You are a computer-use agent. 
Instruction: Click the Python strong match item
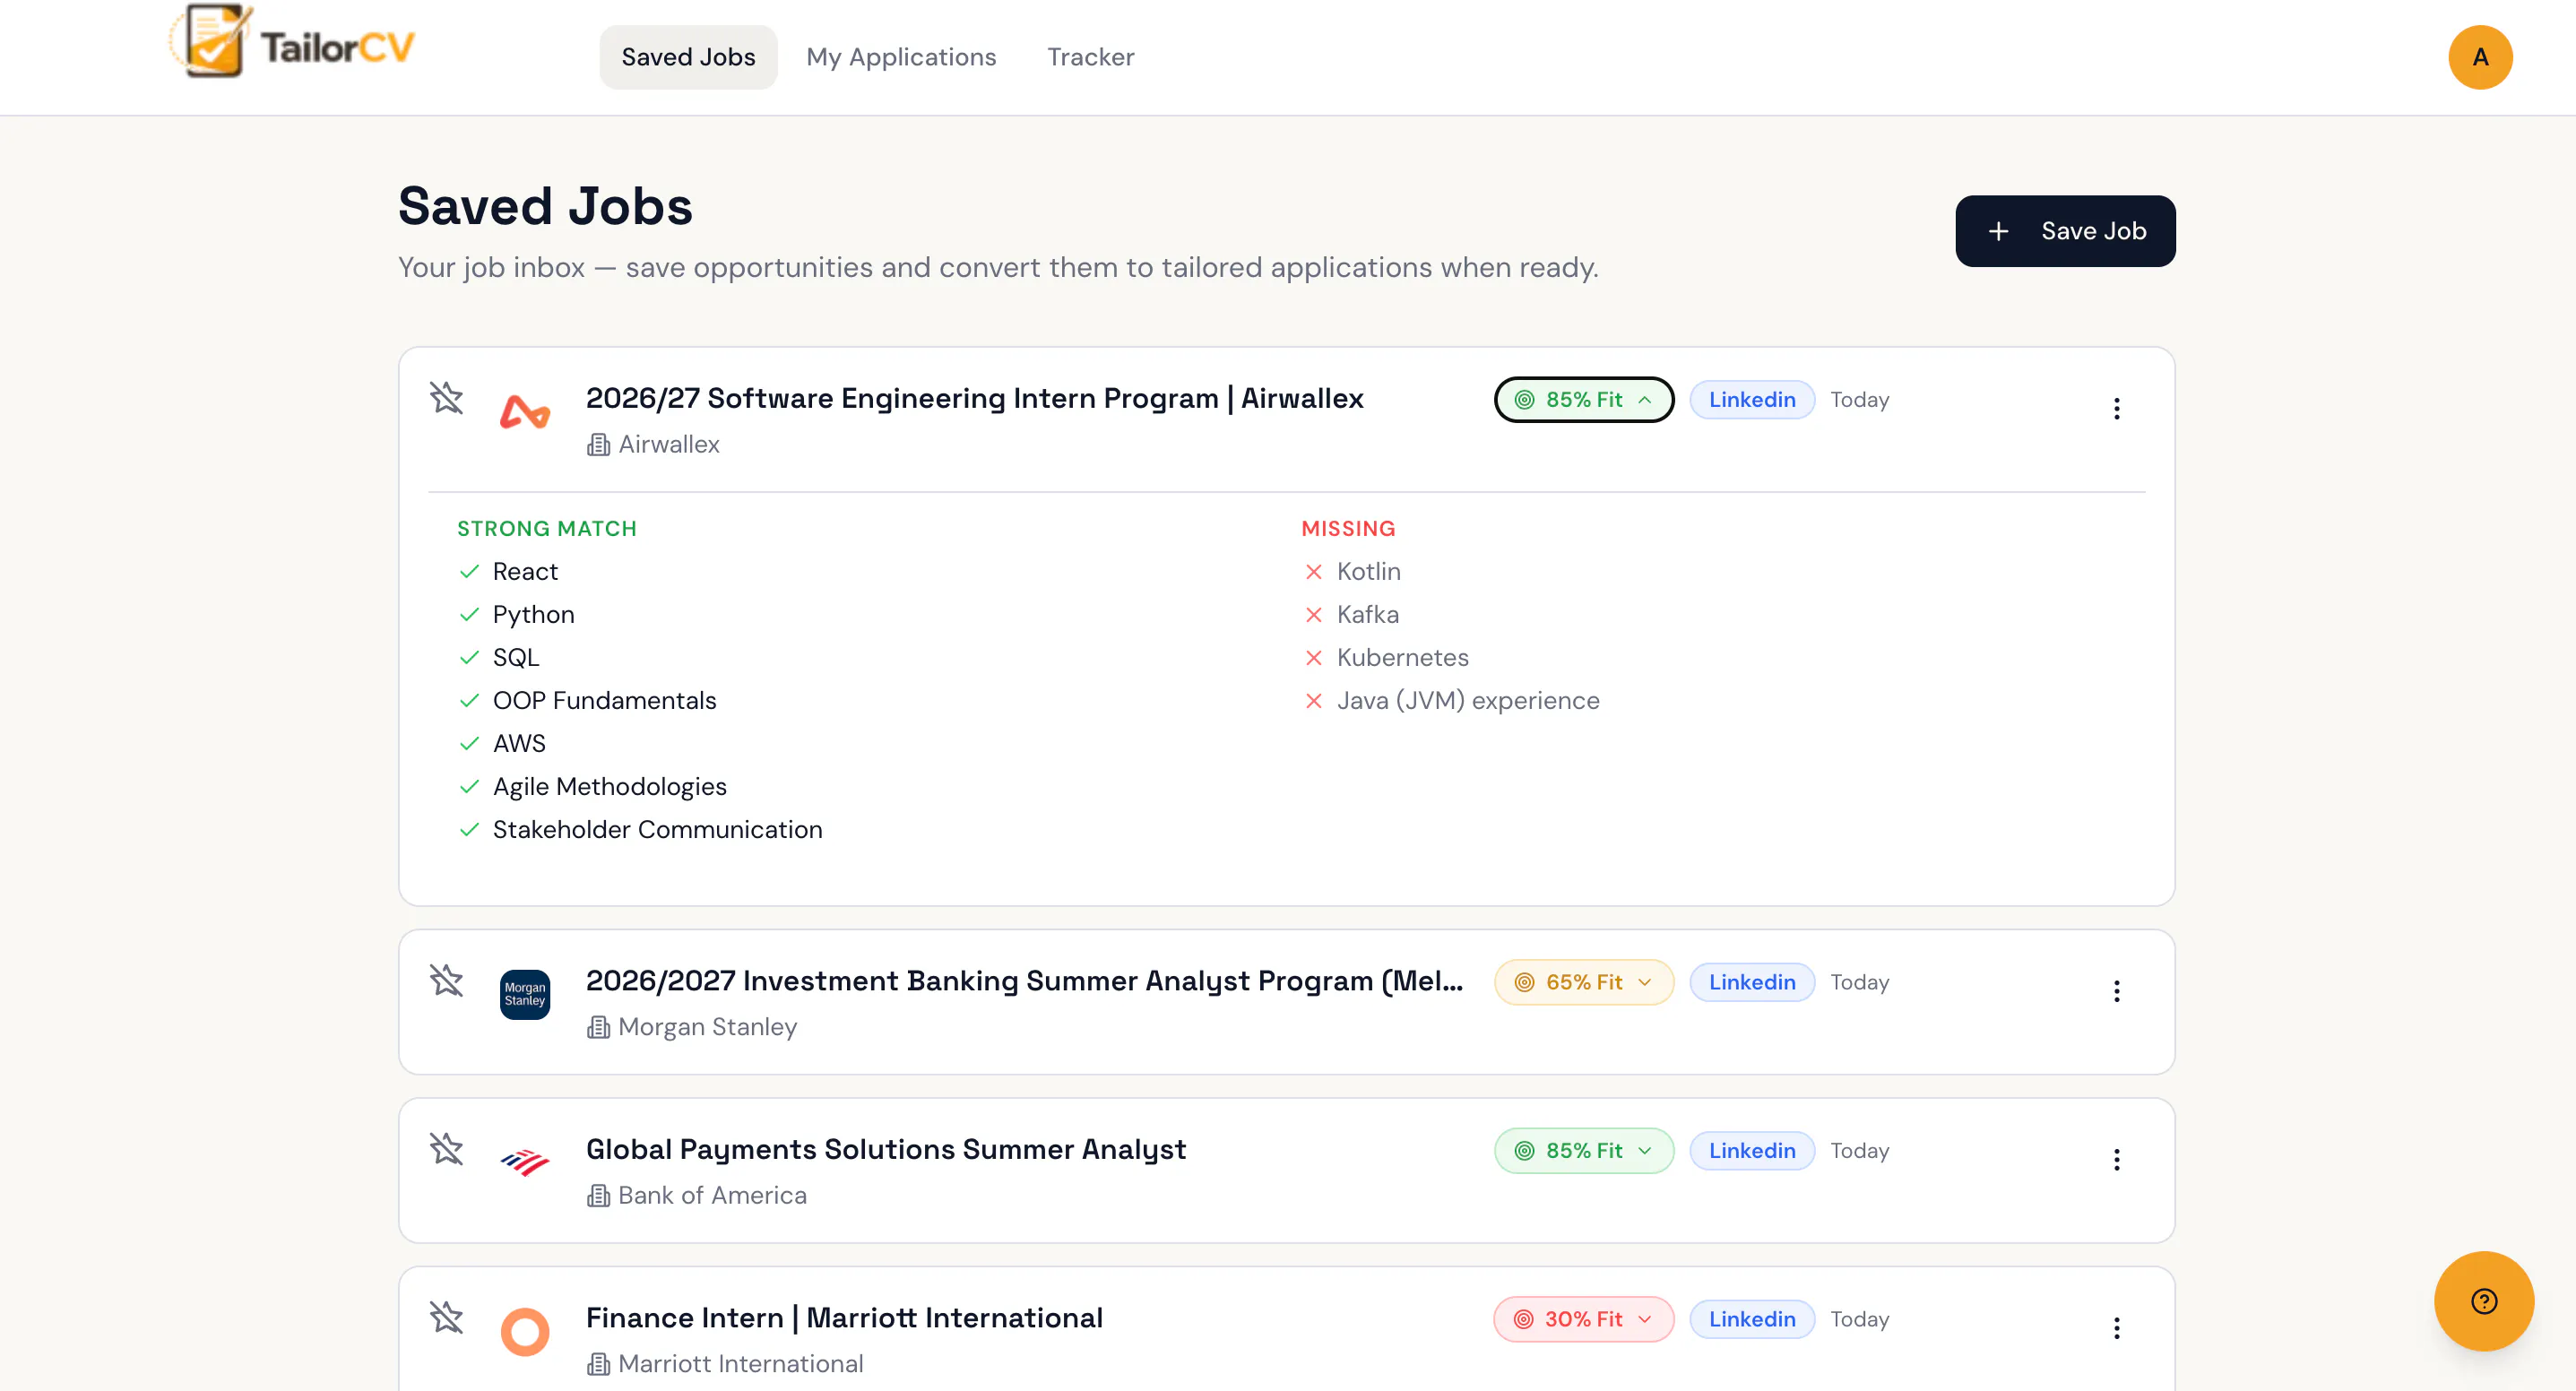[x=533, y=614]
